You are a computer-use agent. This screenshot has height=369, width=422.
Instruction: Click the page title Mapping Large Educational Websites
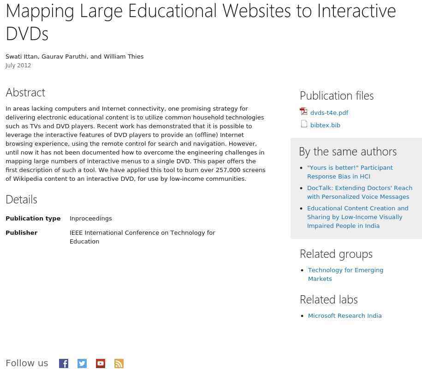(201, 22)
